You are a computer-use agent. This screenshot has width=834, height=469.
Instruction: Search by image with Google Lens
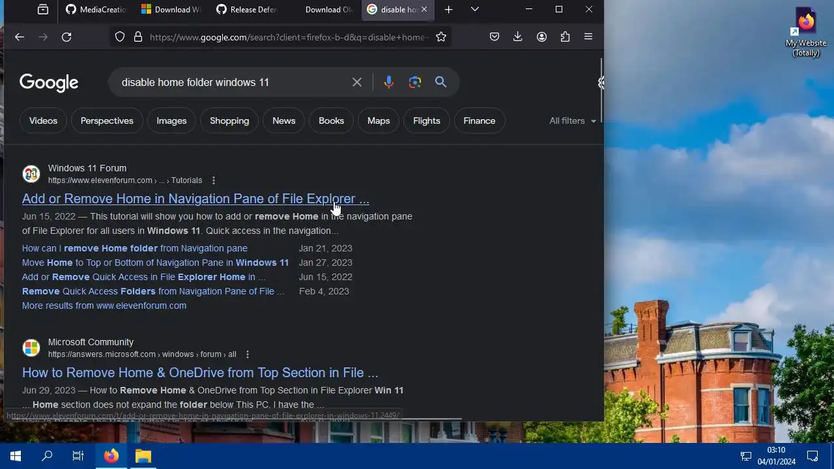pos(415,82)
